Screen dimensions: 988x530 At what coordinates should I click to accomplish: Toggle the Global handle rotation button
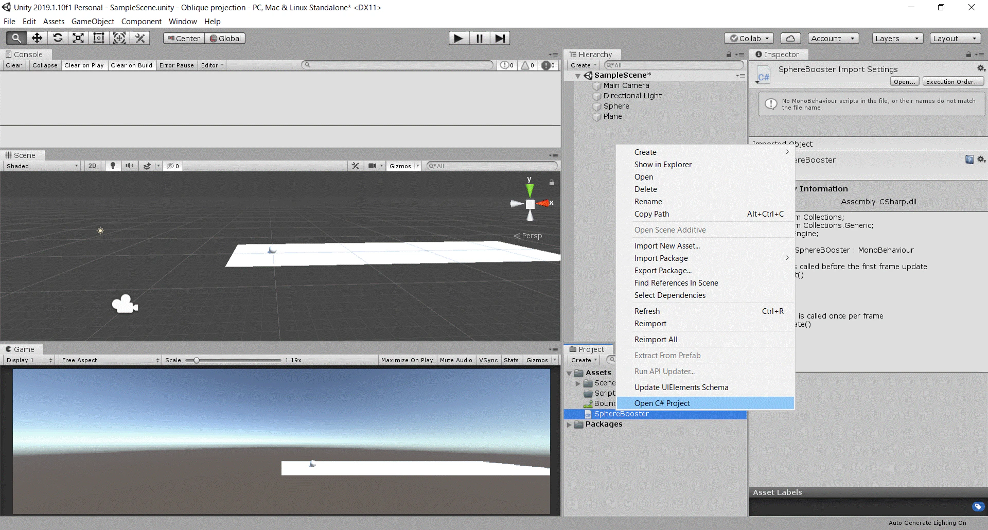[225, 39]
